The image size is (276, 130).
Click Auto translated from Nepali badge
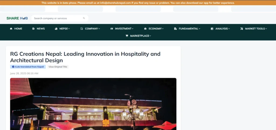(x=28, y=67)
